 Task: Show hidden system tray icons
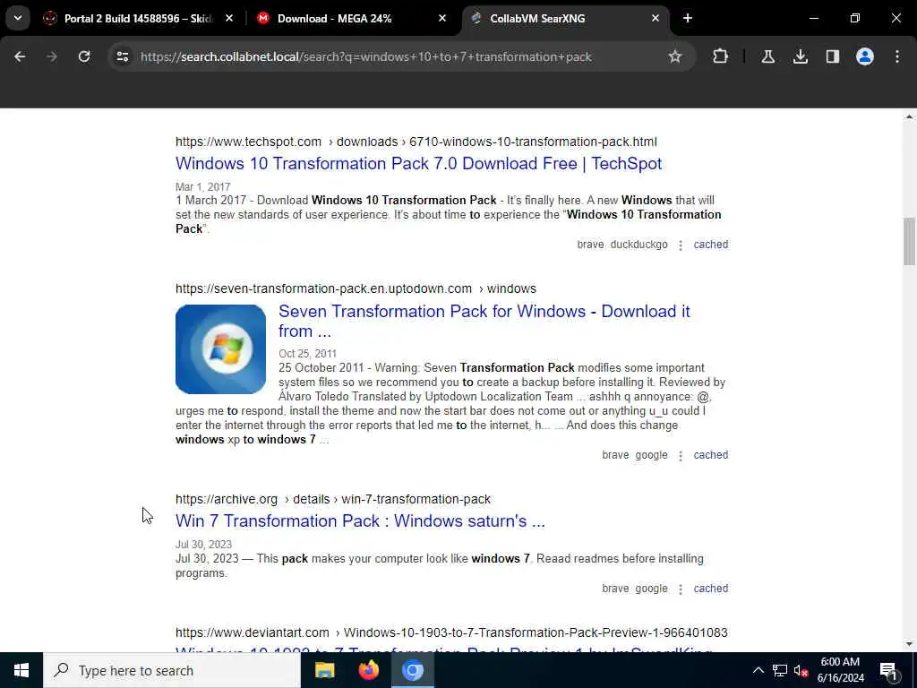[758, 670]
